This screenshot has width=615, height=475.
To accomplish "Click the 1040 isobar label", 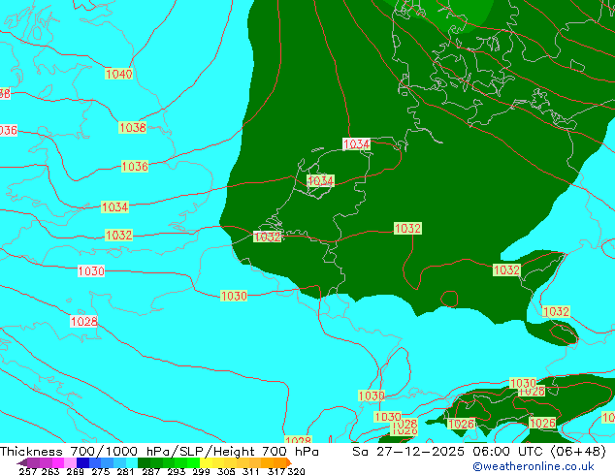I will click(x=119, y=74).
